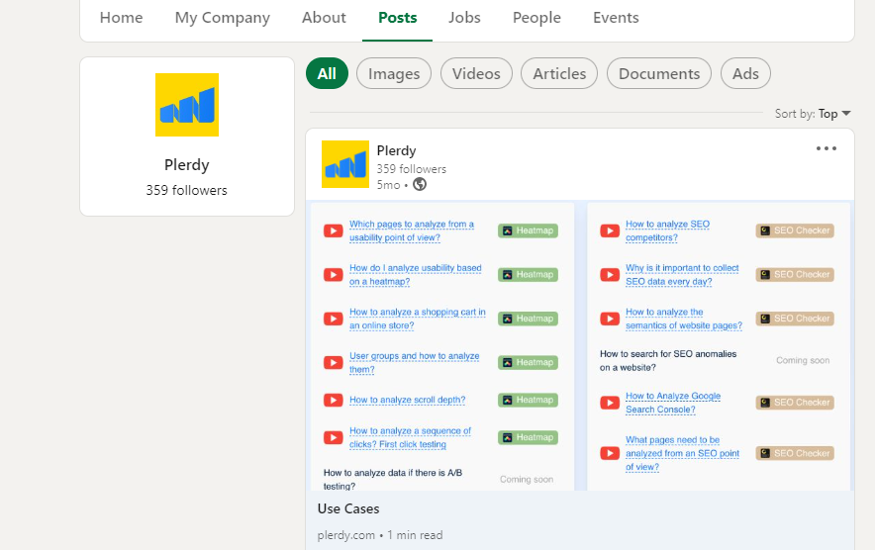Click Heatmap tag beside sequence of clicks video
The width and height of the screenshot is (875, 550).
click(x=528, y=438)
